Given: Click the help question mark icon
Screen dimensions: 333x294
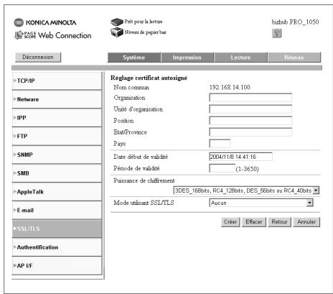Looking at the screenshot, I should coord(277,33).
